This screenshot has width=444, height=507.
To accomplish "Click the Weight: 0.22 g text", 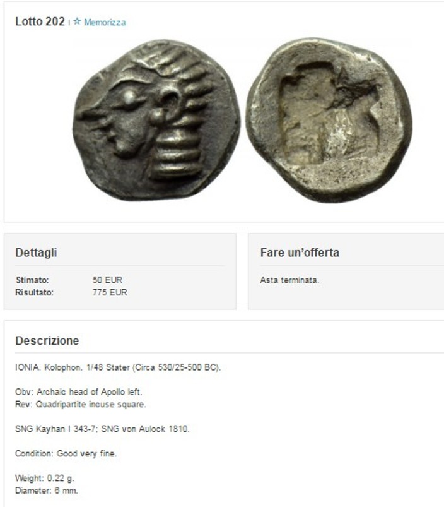I will pos(45,478).
